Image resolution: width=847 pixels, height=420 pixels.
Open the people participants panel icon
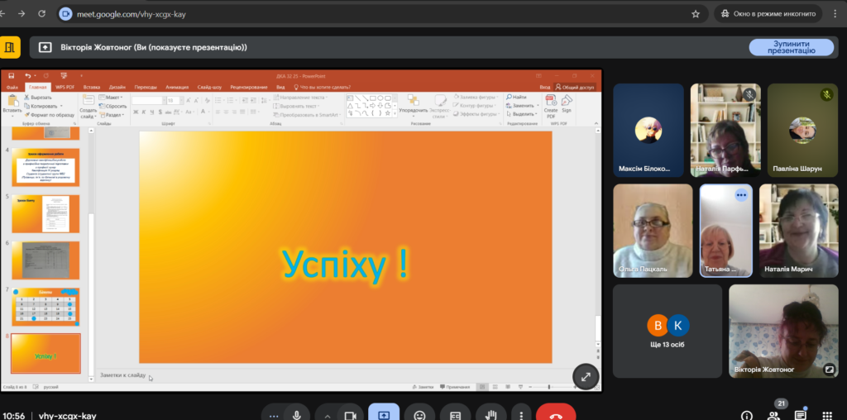(773, 413)
